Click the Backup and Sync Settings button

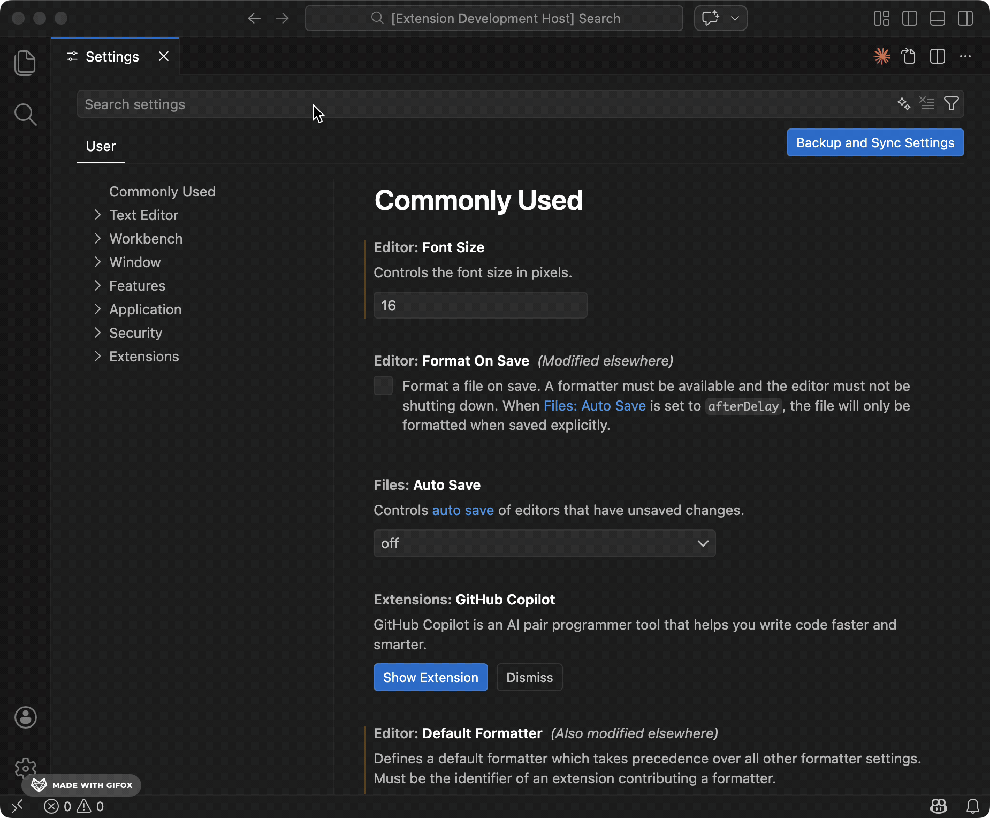(875, 143)
